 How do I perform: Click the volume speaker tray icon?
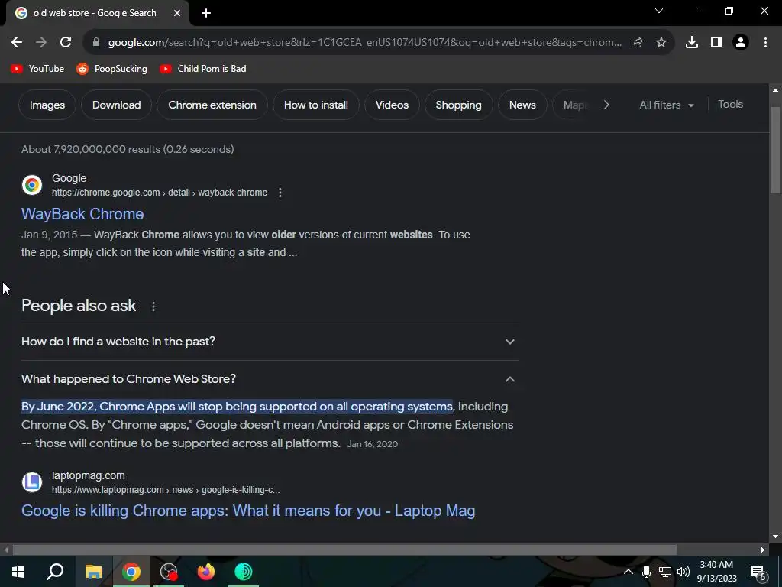coord(683,572)
